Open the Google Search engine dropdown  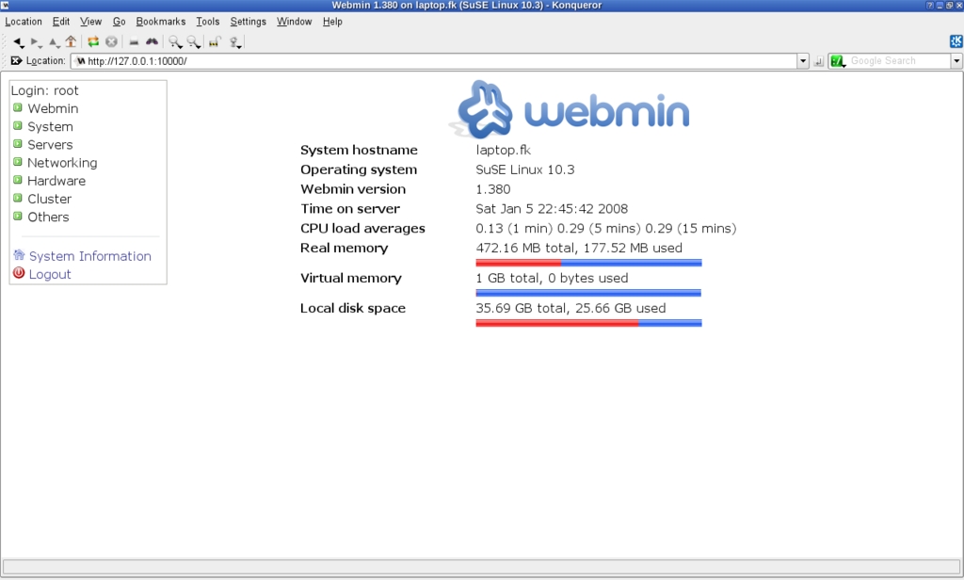956,61
